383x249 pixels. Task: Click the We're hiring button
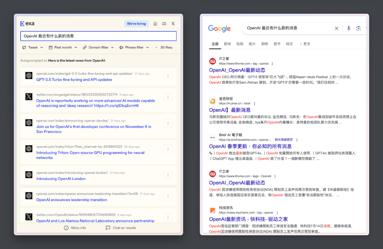[136, 24]
